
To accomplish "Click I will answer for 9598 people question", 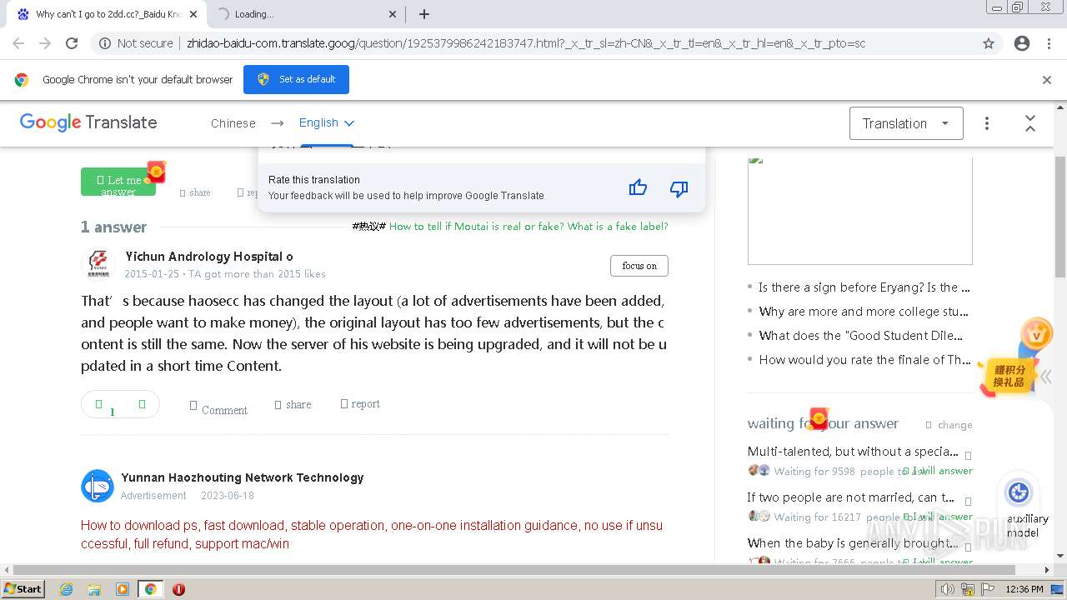I will tap(939, 471).
